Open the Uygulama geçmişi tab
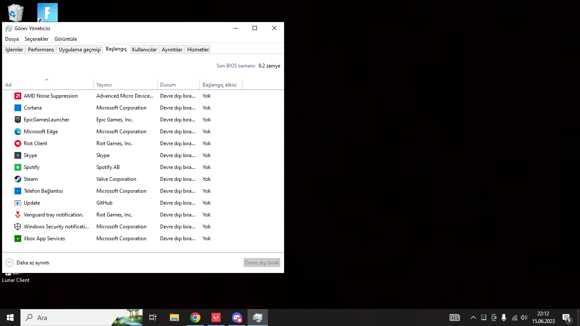The width and height of the screenshot is (580, 326). point(80,50)
